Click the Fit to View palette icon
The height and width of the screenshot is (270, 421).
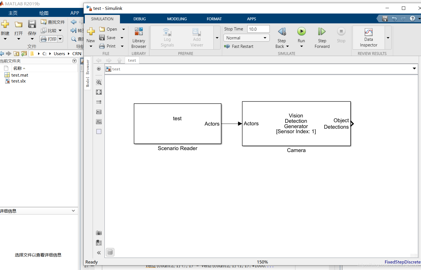pyautogui.click(x=99, y=92)
